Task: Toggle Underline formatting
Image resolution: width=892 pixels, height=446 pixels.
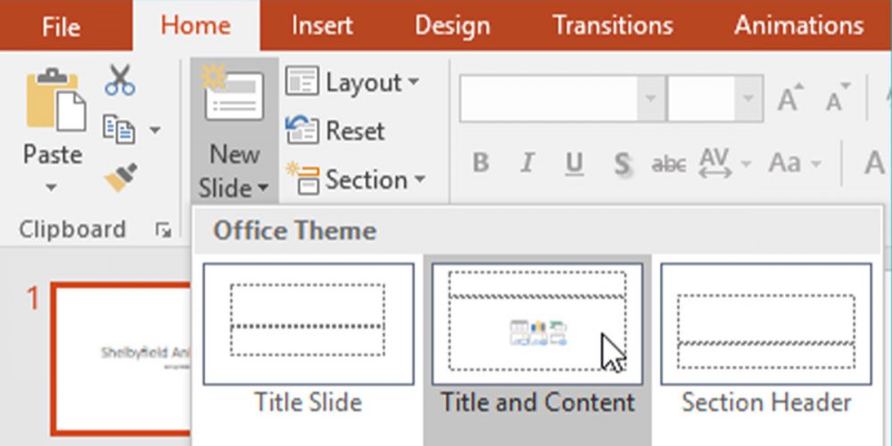Action: [x=574, y=163]
